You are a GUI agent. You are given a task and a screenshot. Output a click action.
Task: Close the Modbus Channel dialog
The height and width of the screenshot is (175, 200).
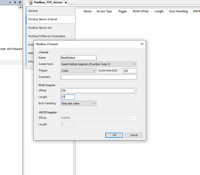click(142, 44)
